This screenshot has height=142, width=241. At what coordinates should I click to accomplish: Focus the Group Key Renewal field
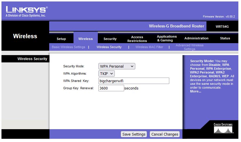(x=111, y=88)
